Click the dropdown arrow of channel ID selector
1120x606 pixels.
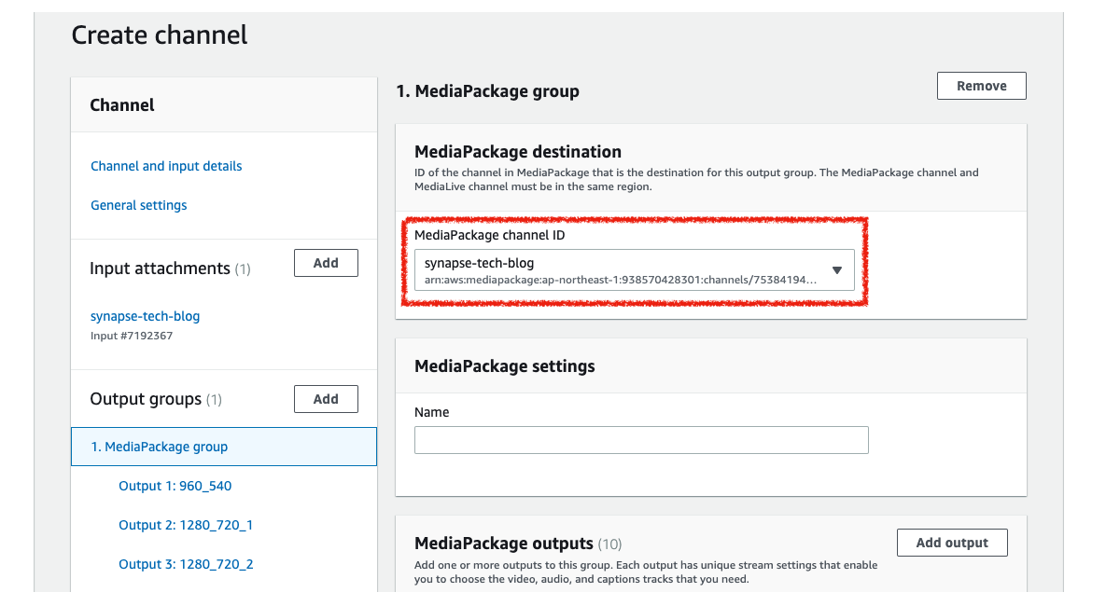click(837, 270)
